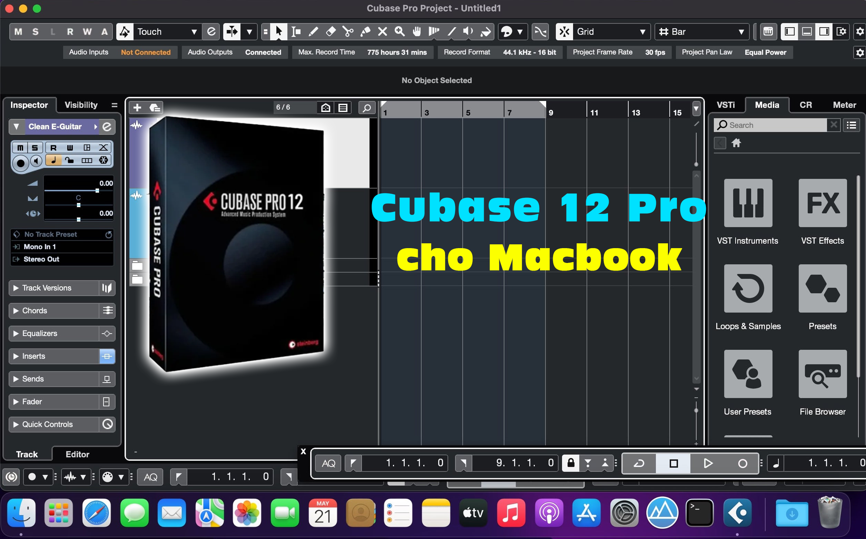Click the Mono In 1 input routing
Image resolution: width=866 pixels, height=539 pixels.
tap(62, 247)
